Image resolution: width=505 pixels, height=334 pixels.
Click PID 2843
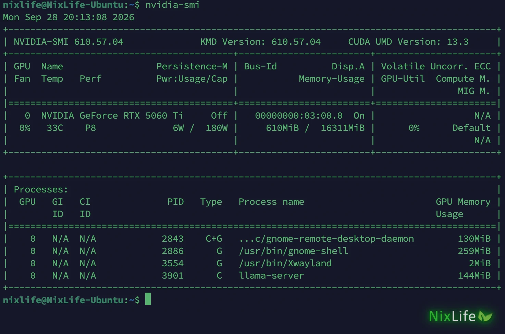click(173, 239)
